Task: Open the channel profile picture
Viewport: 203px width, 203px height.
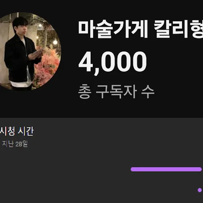Action: click(30, 51)
